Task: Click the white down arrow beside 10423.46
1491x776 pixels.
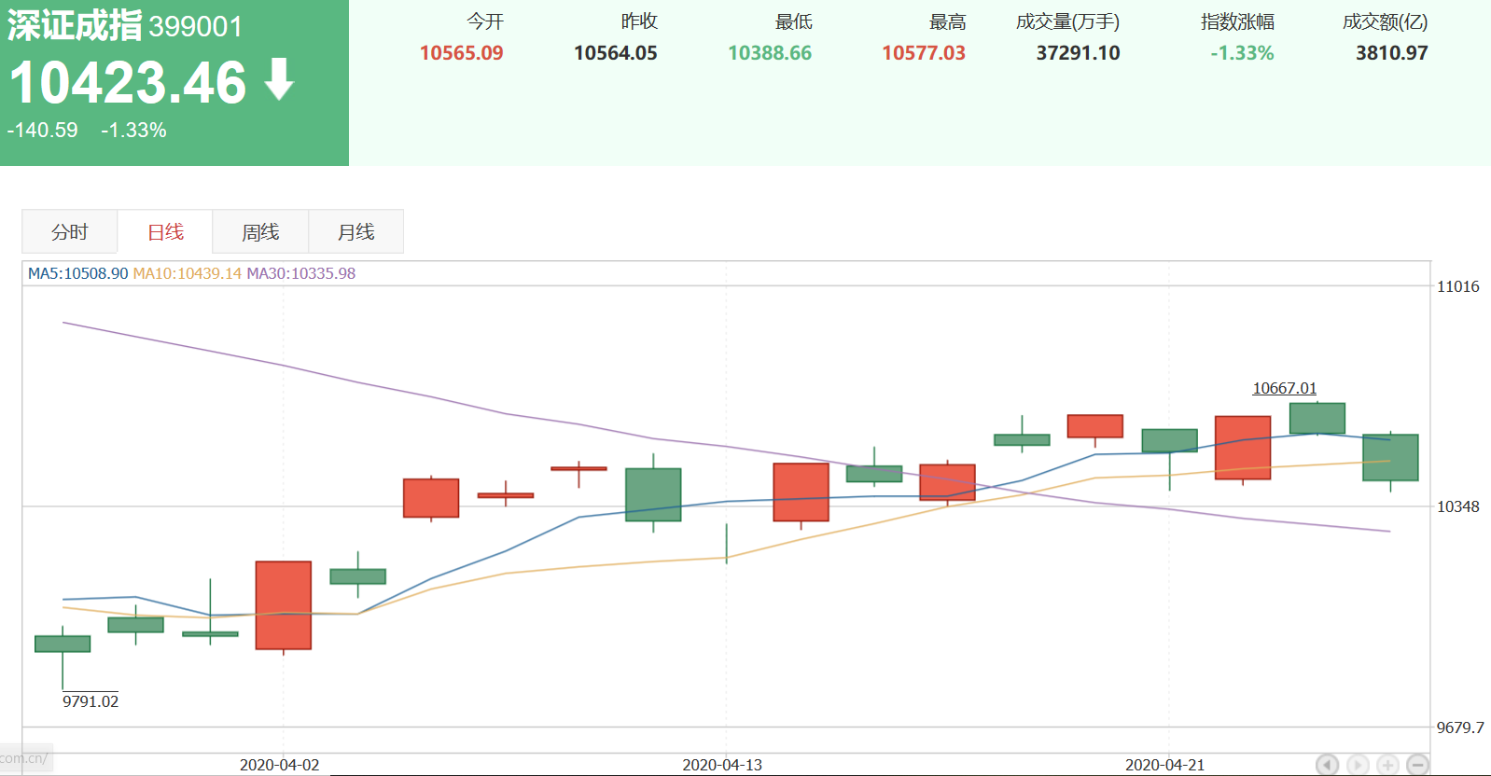Action: click(x=279, y=80)
